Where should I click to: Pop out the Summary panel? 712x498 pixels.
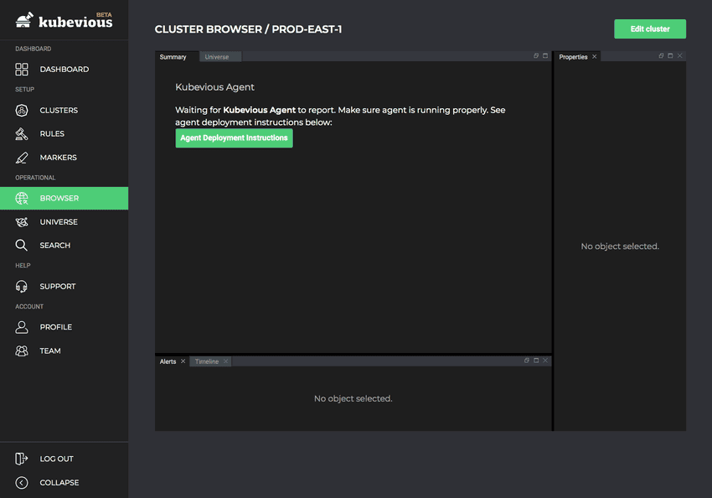click(x=536, y=56)
